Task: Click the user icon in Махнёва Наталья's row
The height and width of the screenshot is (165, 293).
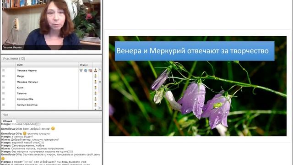Action: [96, 82]
